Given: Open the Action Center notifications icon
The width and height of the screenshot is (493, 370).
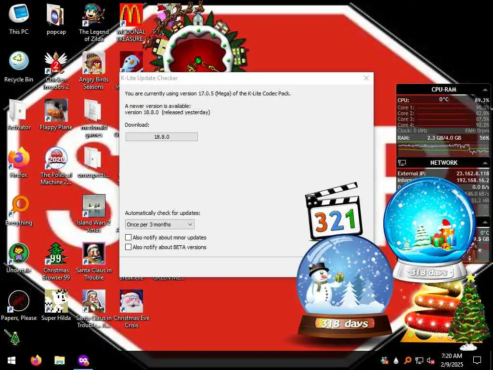Looking at the screenshot, I should pyautogui.click(x=477, y=360).
